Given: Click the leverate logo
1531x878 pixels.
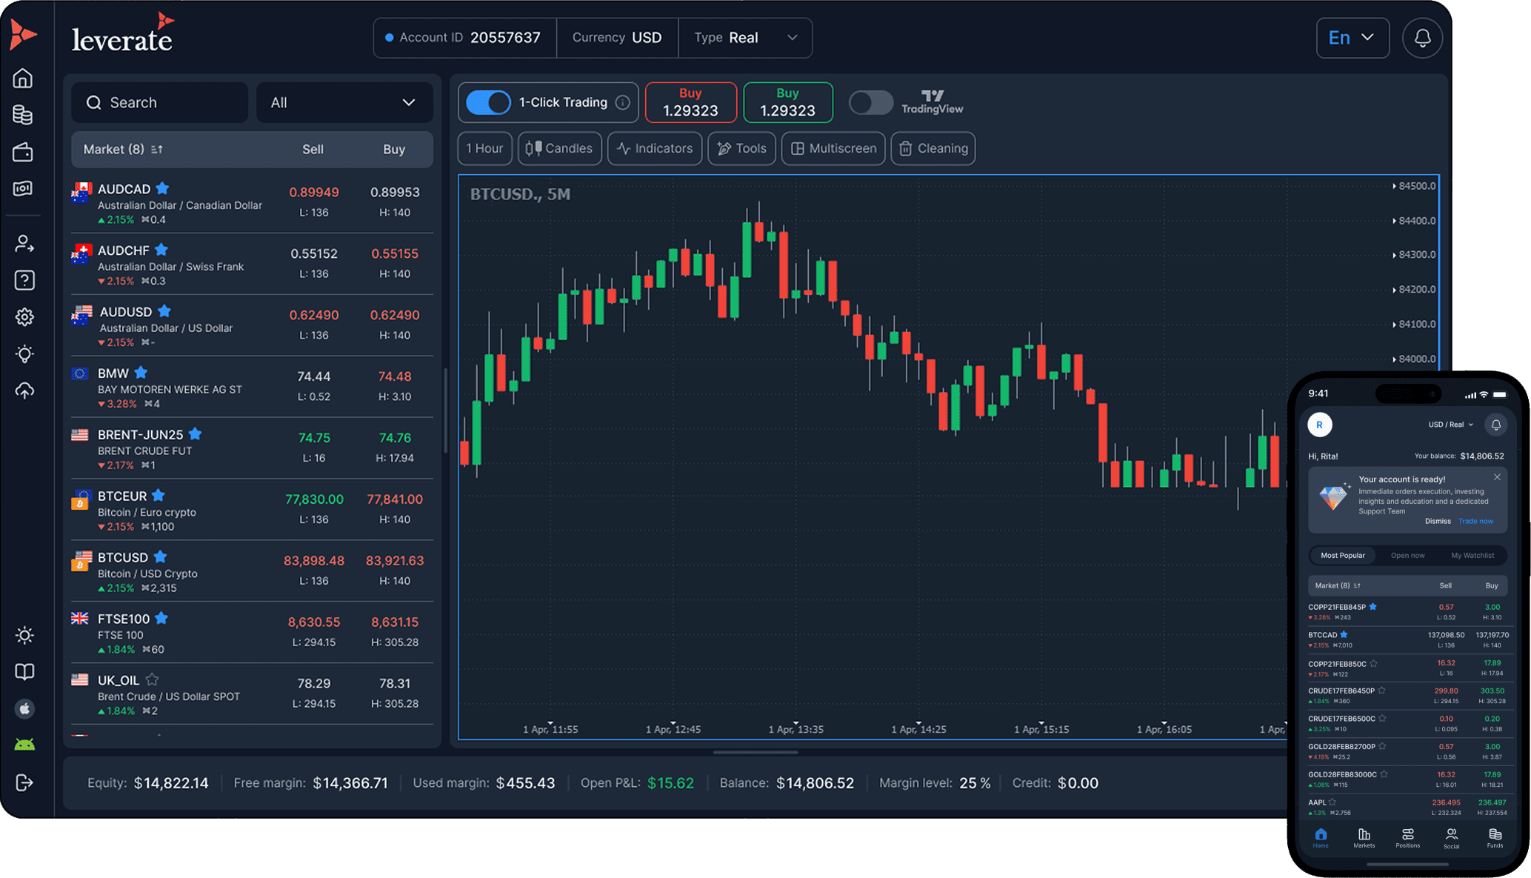Looking at the screenshot, I should click(123, 34).
